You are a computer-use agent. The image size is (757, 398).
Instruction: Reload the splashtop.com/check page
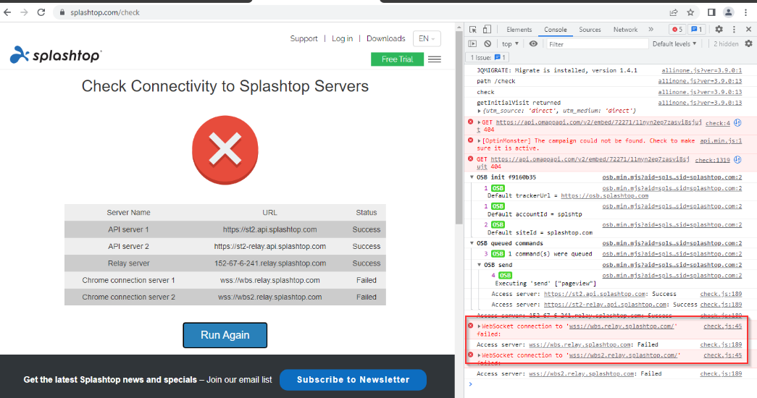pyautogui.click(x=41, y=12)
